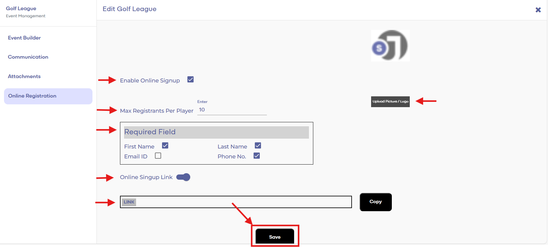Open the Event Builder tab

click(x=24, y=38)
